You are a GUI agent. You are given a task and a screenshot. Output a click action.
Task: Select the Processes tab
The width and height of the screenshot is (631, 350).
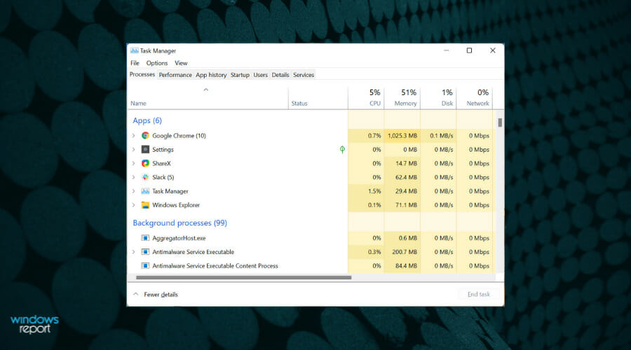click(142, 74)
